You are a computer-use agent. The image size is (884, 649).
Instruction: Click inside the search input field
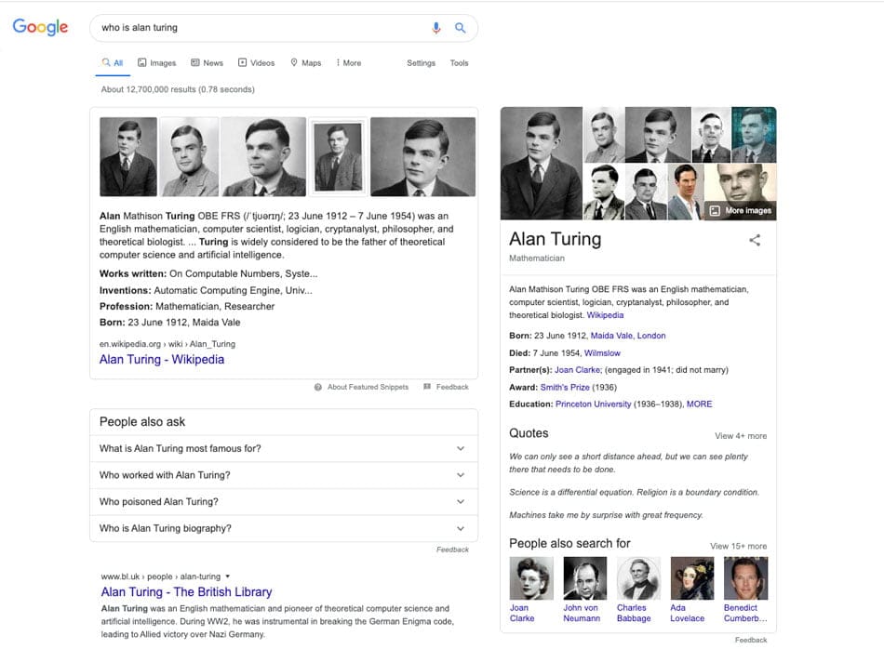[233, 28]
